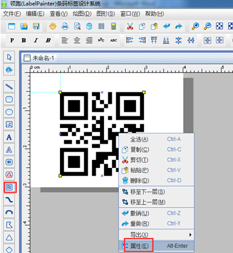This screenshot has width=233, height=253.
Task: Select the solid A text tool
Action: pos(9,137)
